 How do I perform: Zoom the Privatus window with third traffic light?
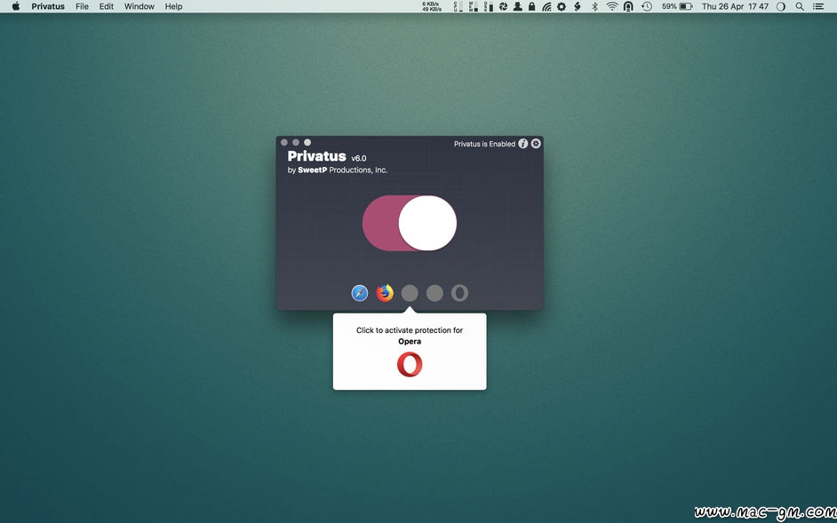307,142
